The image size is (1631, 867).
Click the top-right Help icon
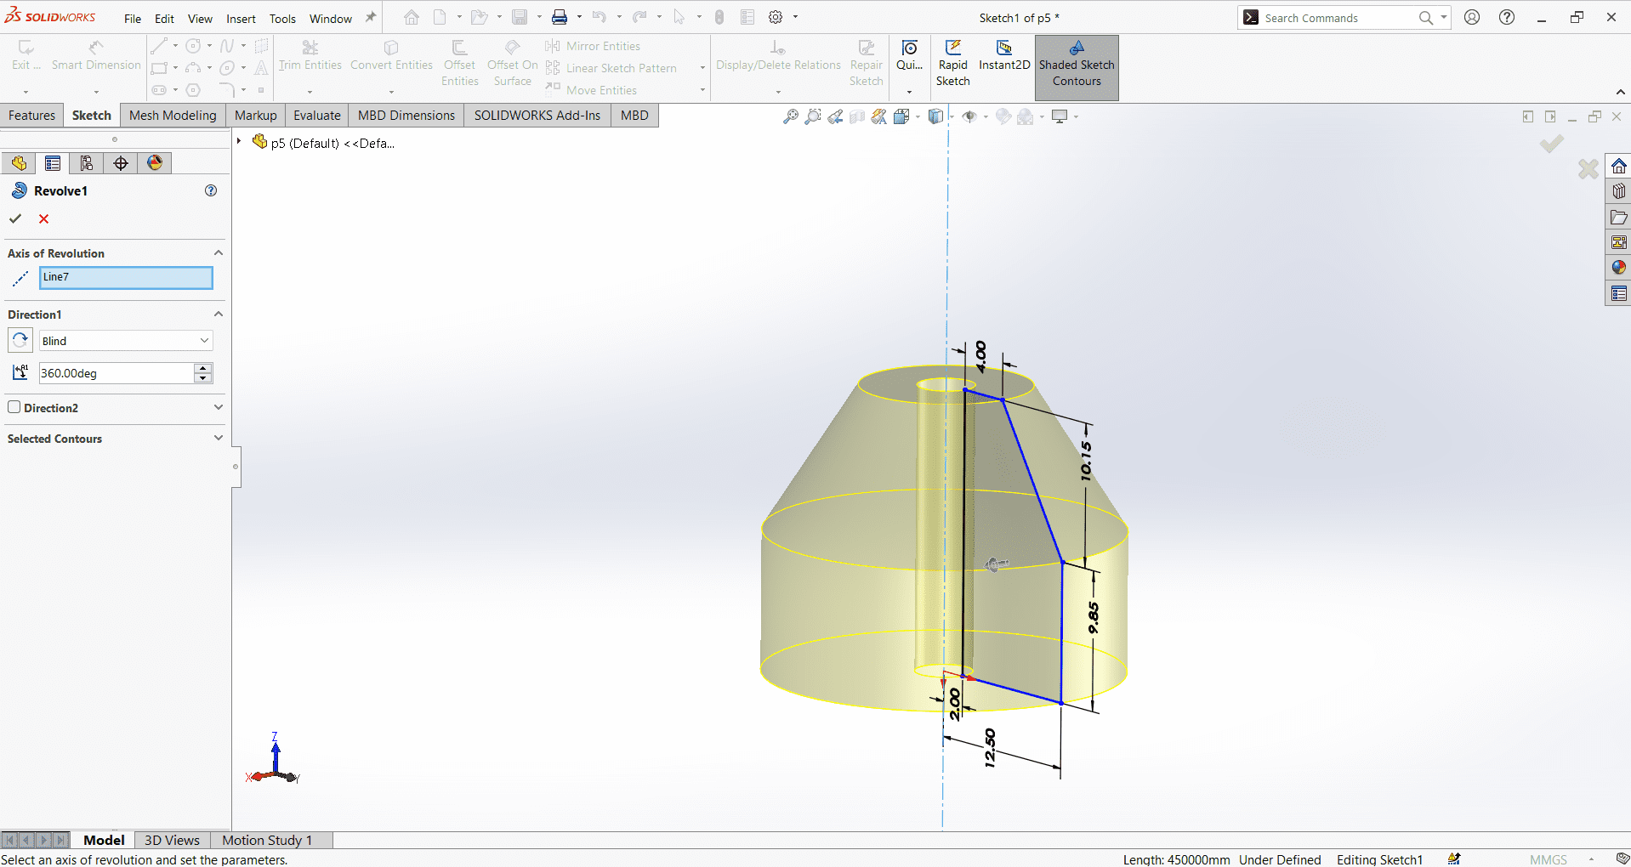pos(1507,17)
